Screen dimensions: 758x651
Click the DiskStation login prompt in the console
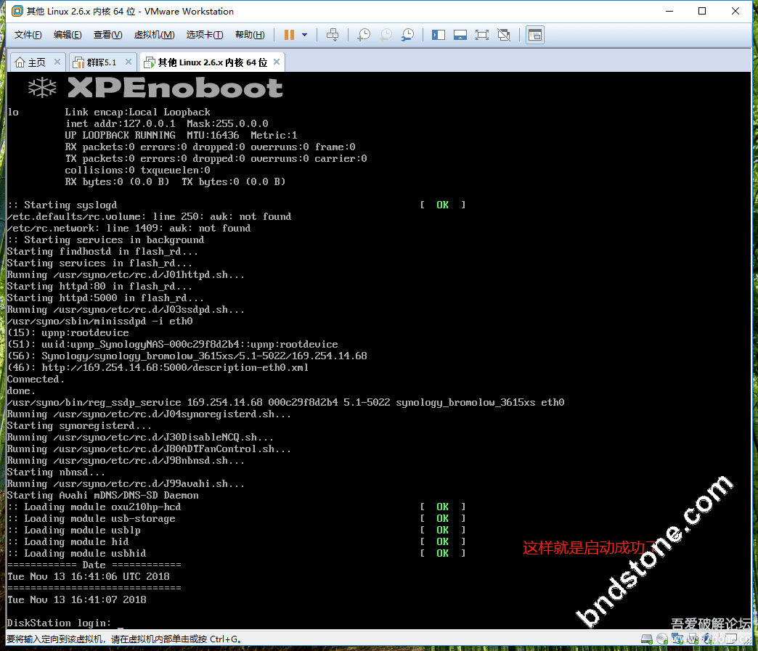coord(59,623)
